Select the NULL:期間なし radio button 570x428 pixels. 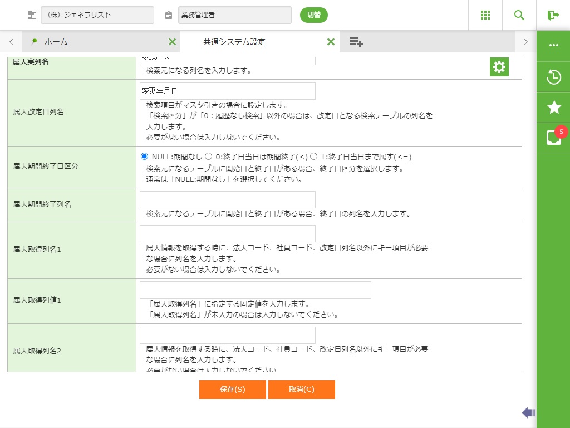145,157
